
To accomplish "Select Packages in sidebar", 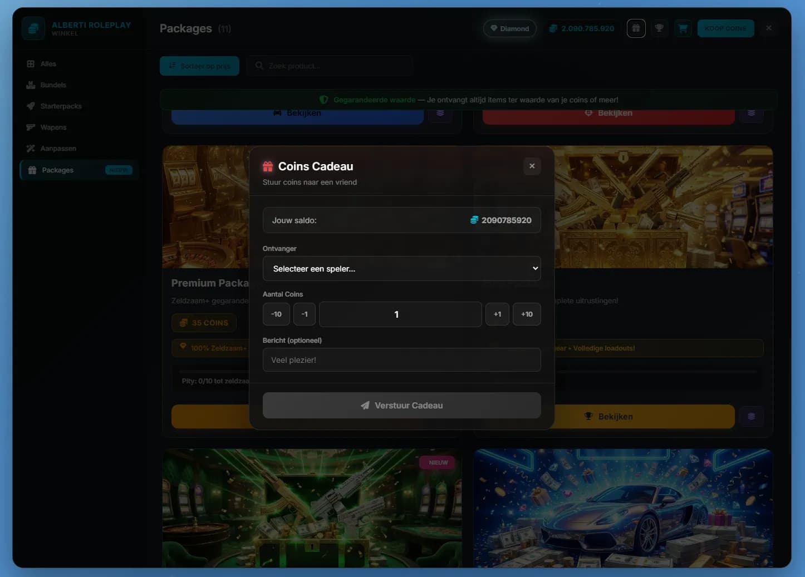I will click(78, 170).
